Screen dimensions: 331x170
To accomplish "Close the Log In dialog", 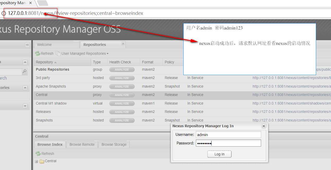I will coord(264,126).
